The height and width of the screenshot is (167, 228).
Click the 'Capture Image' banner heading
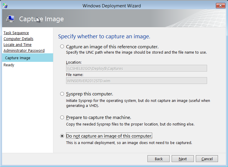point(41,19)
